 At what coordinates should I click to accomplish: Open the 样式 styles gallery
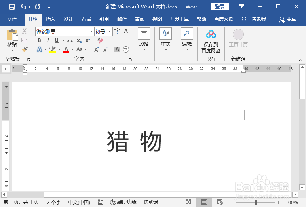[x=165, y=40]
